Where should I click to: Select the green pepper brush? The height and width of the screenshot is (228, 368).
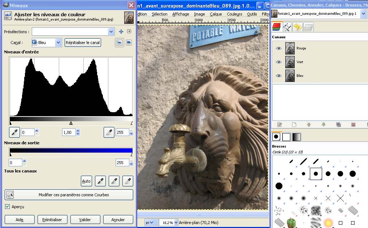click(x=291, y=223)
